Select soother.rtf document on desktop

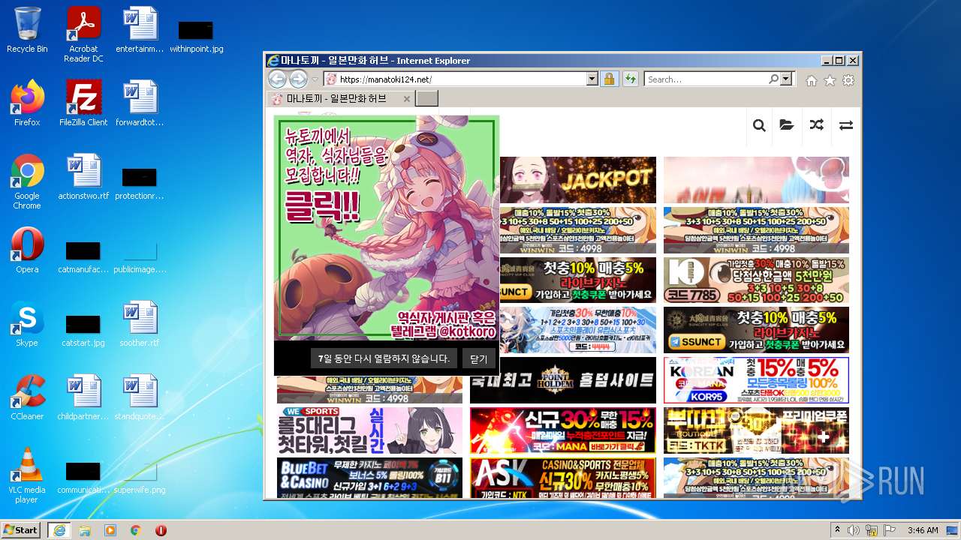pyautogui.click(x=140, y=324)
